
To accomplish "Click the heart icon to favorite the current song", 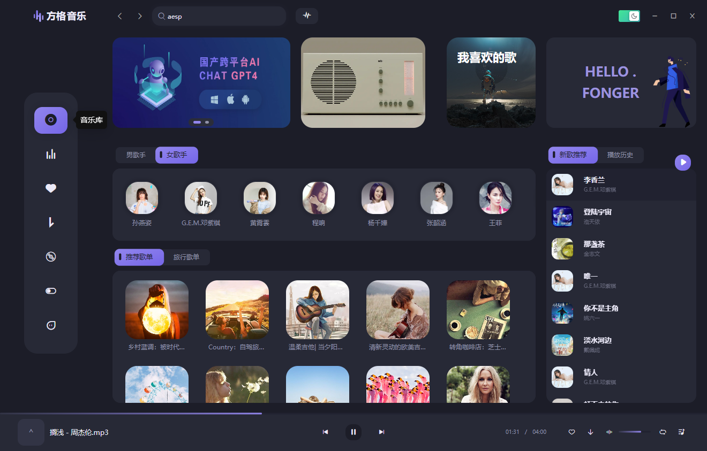I will (571, 432).
